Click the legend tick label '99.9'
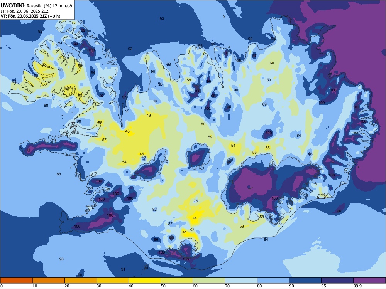Screen dimensions: 386x289 click(357, 286)
